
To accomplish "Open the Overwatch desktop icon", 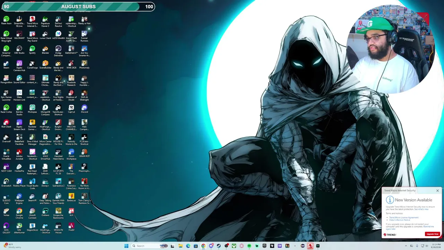I will coord(6,183).
